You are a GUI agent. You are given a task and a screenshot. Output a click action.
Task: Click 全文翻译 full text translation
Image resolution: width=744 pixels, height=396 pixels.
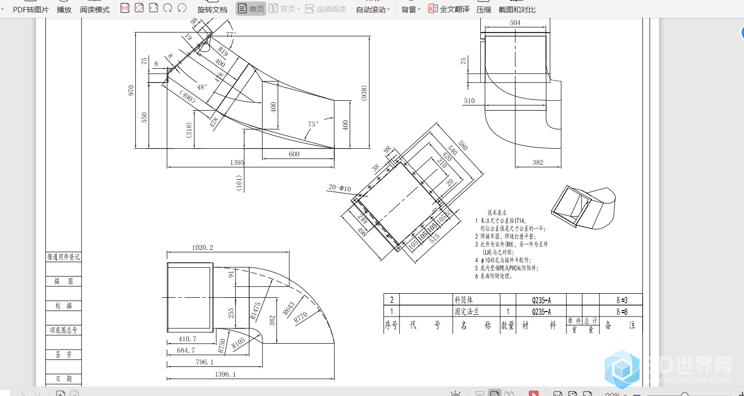(449, 9)
